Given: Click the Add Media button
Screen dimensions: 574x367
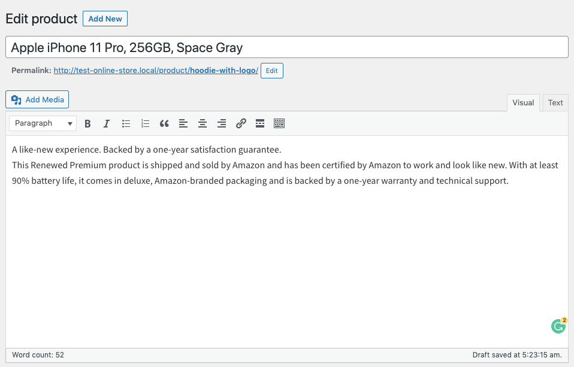Looking at the screenshot, I should coord(37,99).
